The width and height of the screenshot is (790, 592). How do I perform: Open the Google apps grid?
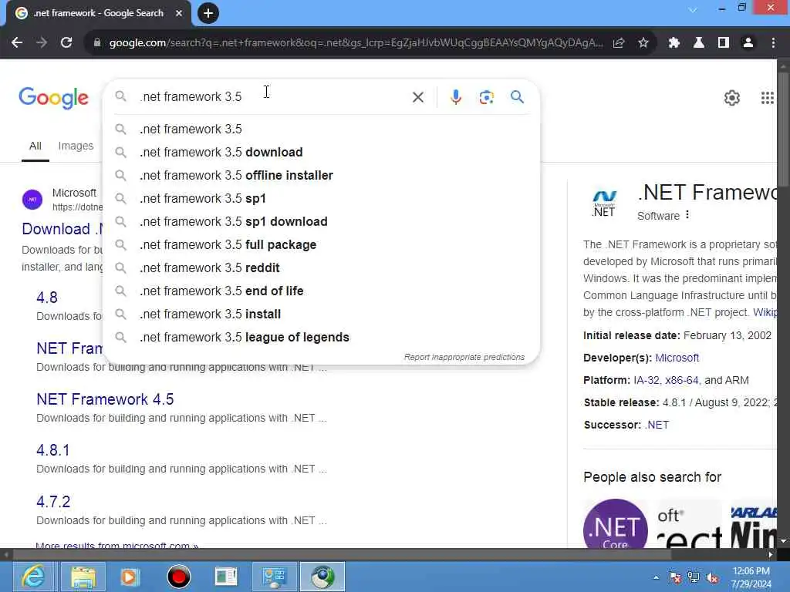[767, 98]
